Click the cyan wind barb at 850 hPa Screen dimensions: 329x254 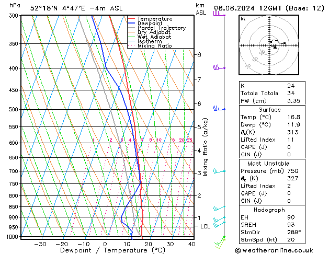click(x=218, y=209)
